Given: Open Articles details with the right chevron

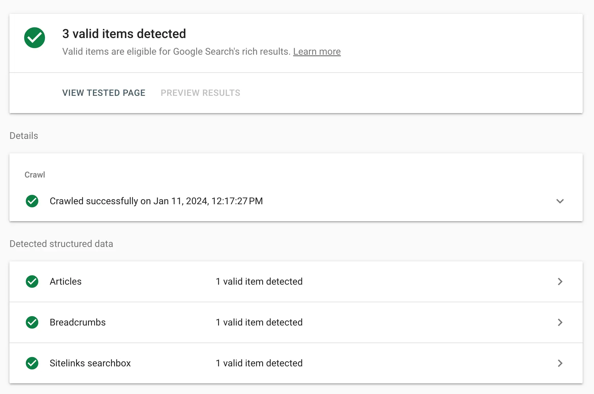Looking at the screenshot, I should pos(560,282).
